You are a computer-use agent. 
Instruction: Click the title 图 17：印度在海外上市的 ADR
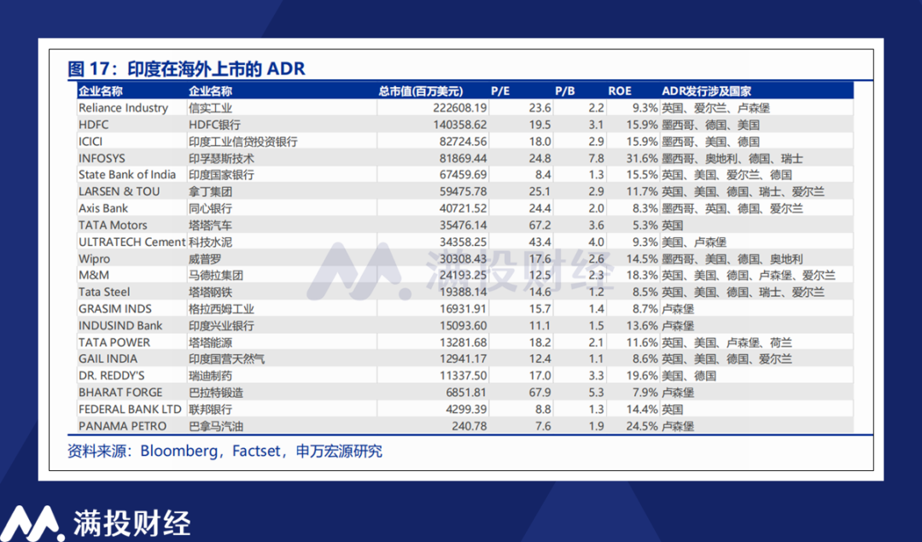186,69
